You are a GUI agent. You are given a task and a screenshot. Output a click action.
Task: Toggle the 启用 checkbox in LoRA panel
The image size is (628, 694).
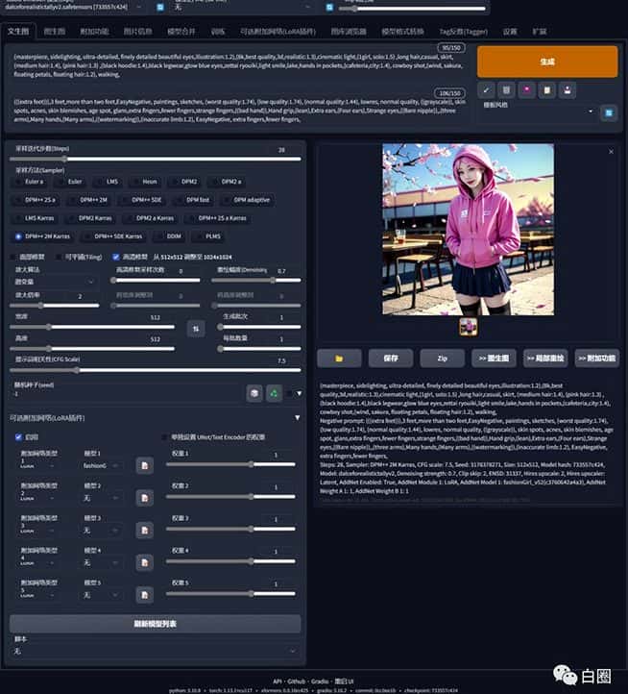[x=20, y=437]
